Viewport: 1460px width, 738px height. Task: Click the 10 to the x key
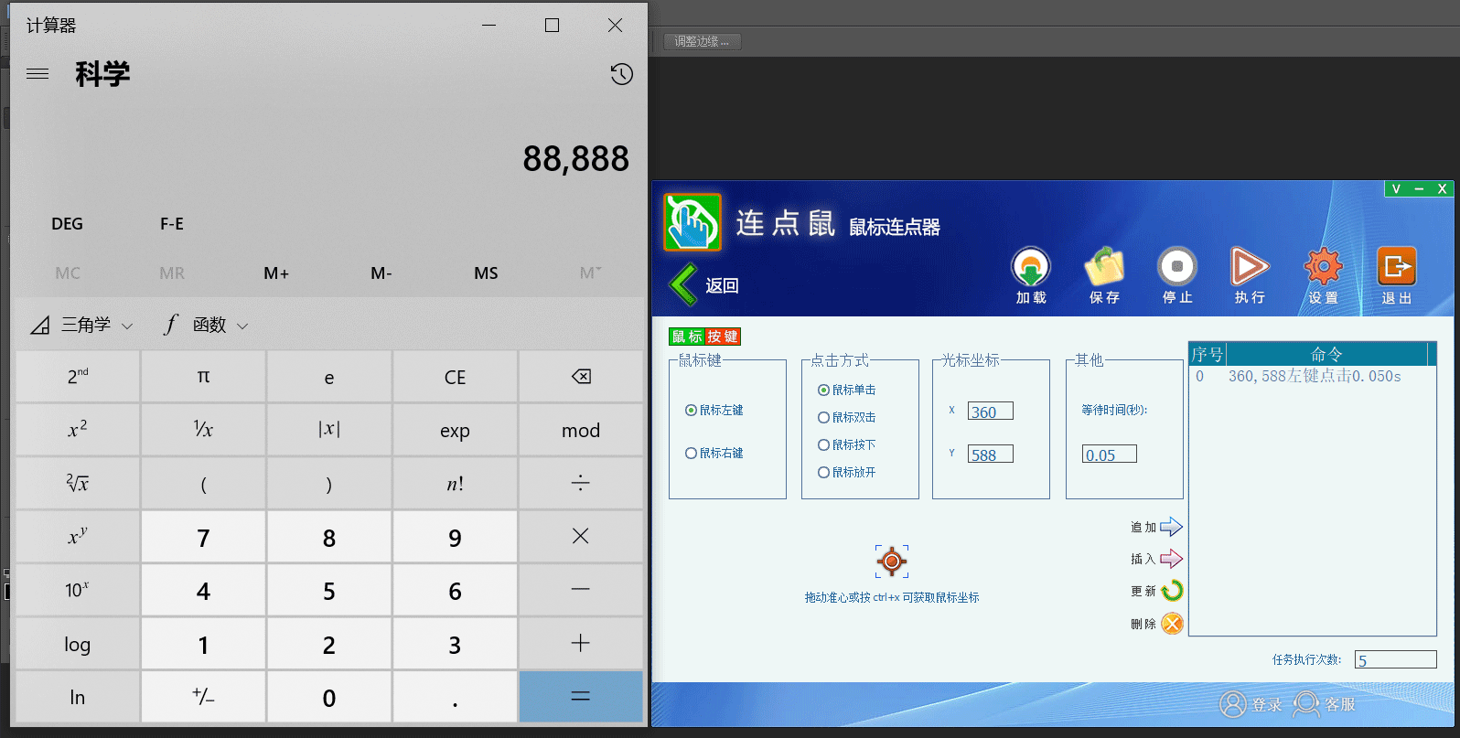click(78, 590)
